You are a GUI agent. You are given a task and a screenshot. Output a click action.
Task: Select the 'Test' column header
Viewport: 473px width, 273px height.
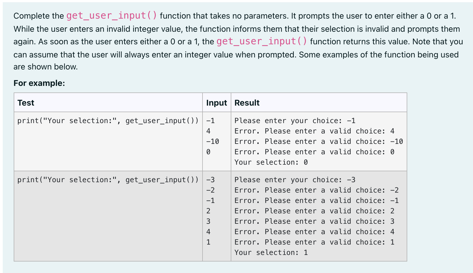click(x=25, y=103)
